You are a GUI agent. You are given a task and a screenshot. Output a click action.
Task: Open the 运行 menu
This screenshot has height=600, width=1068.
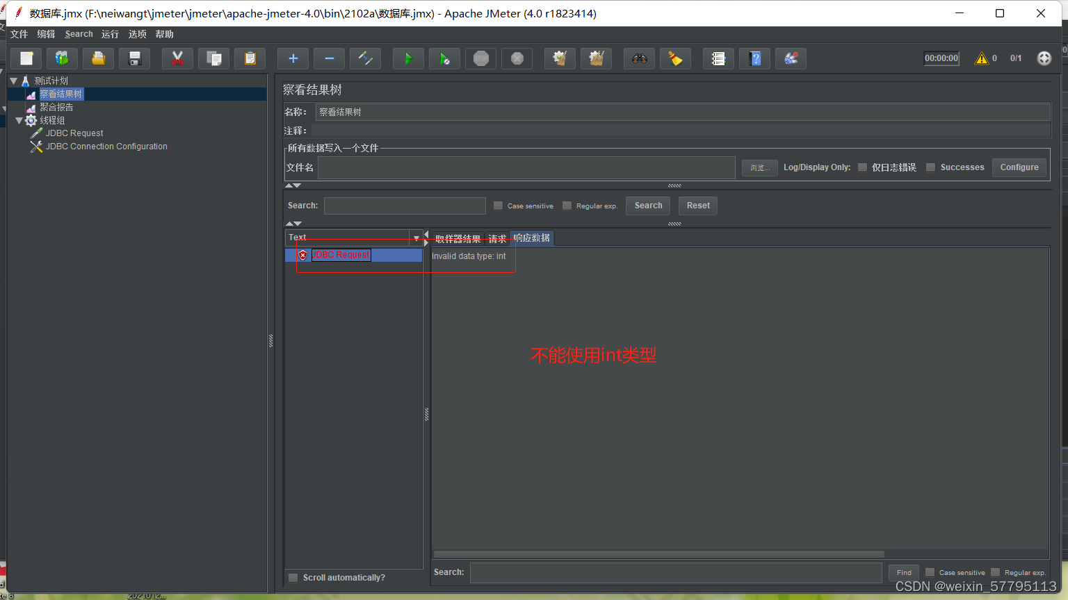click(110, 34)
